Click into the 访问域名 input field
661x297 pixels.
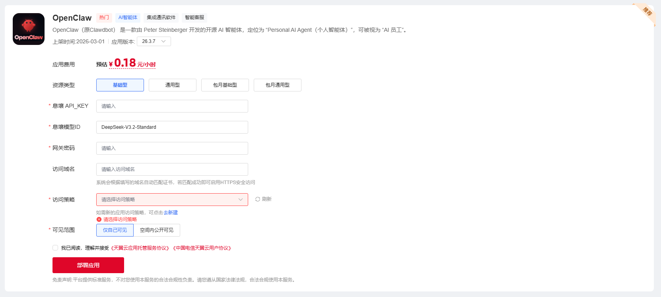(x=172, y=169)
